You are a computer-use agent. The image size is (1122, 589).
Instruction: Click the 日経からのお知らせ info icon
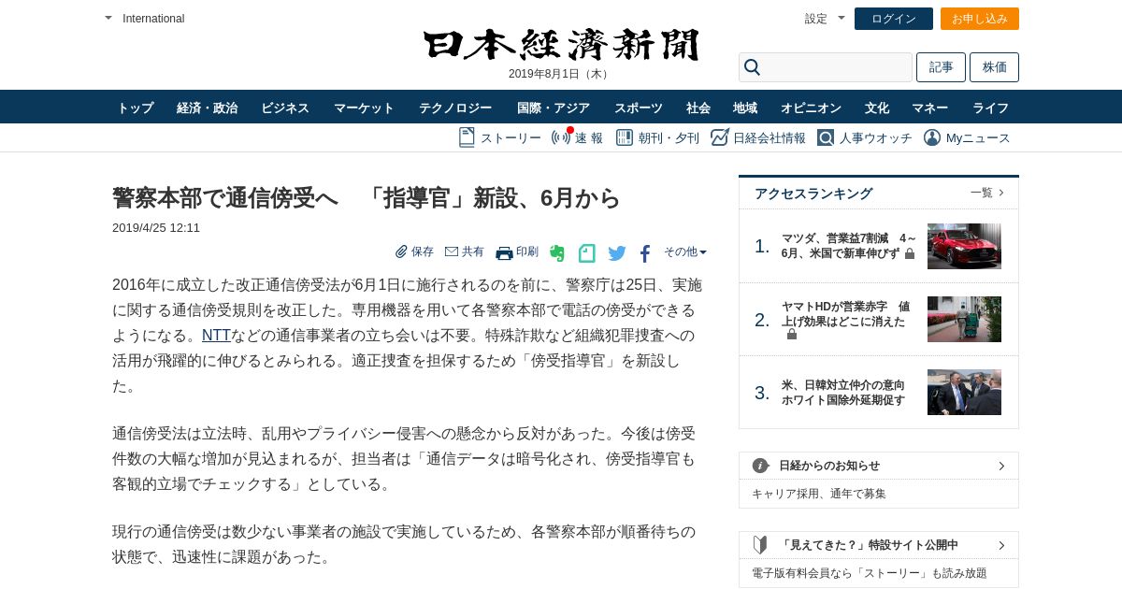pyautogui.click(x=760, y=466)
